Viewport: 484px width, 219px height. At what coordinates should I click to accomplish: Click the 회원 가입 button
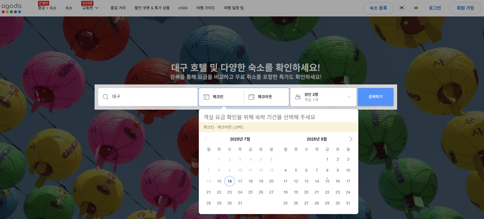tap(465, 8)
